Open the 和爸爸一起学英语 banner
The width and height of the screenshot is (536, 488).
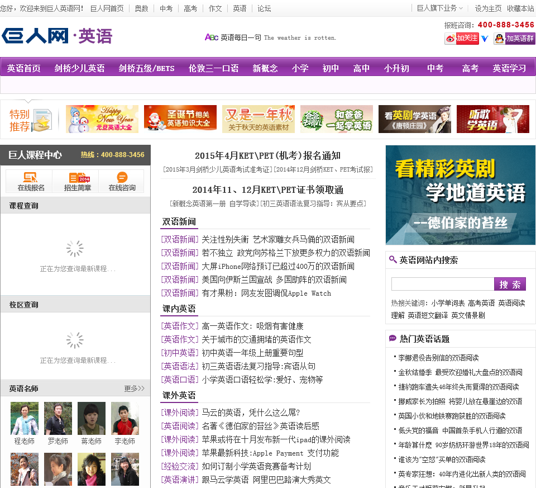pos(336,119)
